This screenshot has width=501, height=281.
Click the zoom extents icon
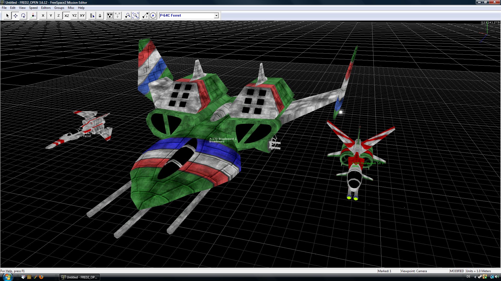(135, 16)
